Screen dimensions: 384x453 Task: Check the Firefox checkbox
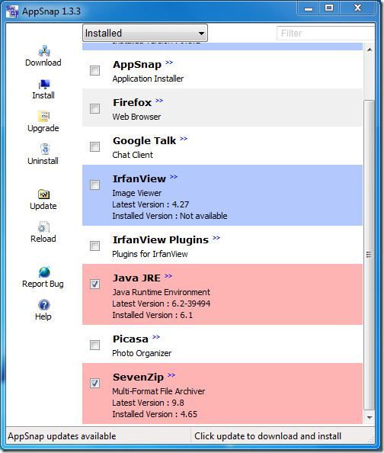94,108
